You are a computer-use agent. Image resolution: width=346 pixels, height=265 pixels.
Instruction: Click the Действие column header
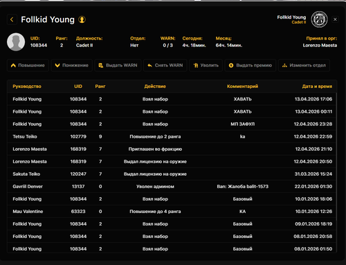155,86
